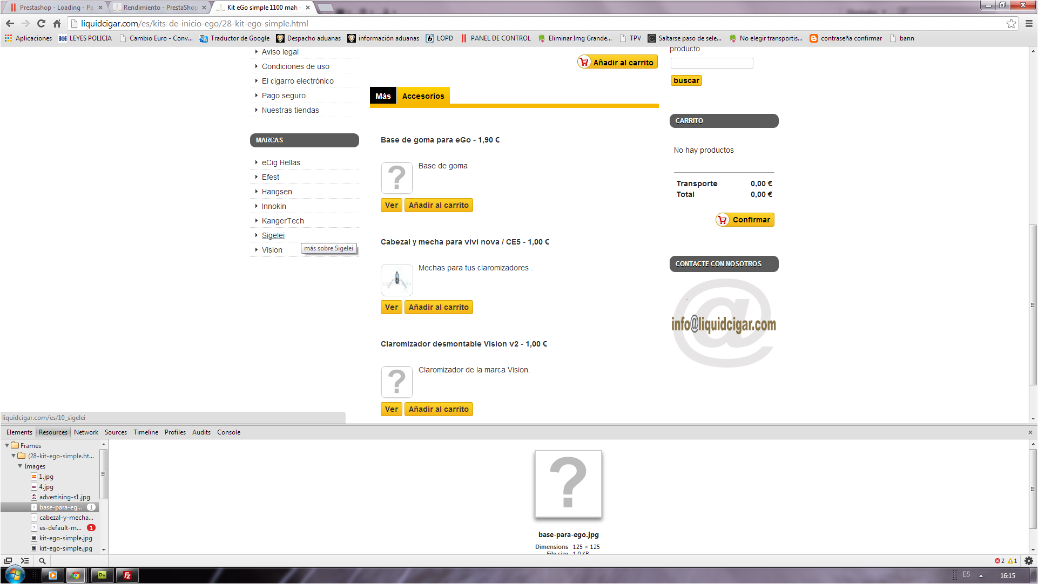The image size is (1038, 584).
Task: Open the KangerTech brand link
Action: pyautogui.click(x=282, y=221)
